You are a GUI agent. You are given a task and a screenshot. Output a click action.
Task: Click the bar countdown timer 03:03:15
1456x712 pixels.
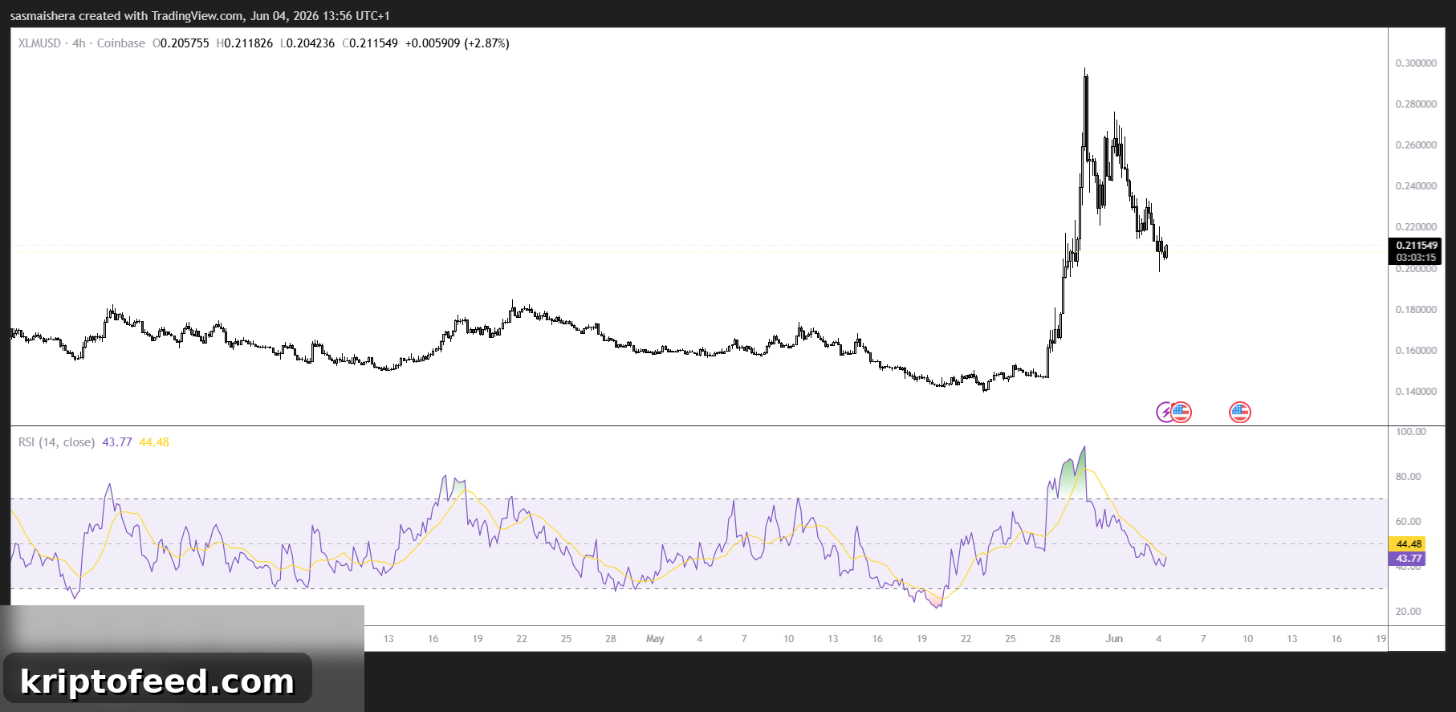pos(1416,258)
